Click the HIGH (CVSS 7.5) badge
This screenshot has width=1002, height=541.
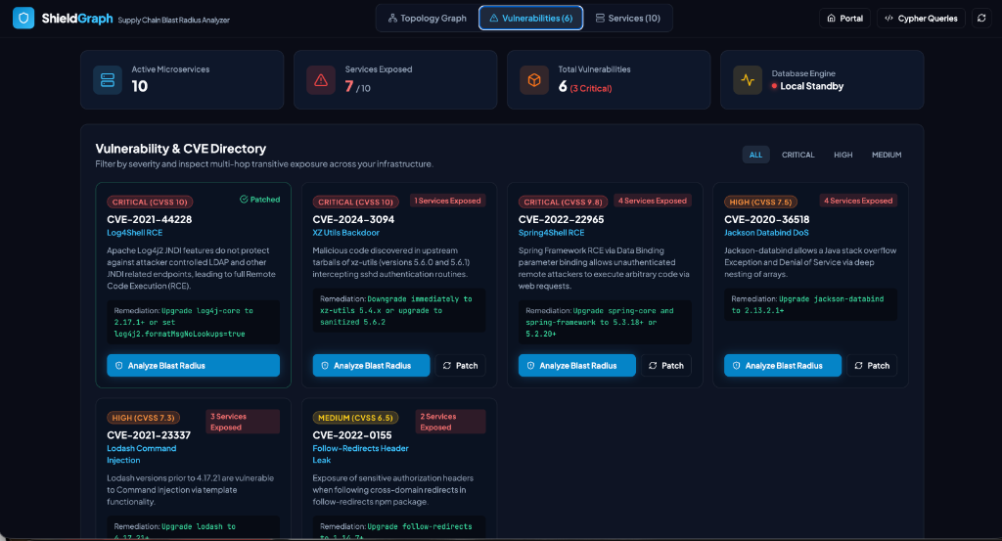(x=760, y=202)
